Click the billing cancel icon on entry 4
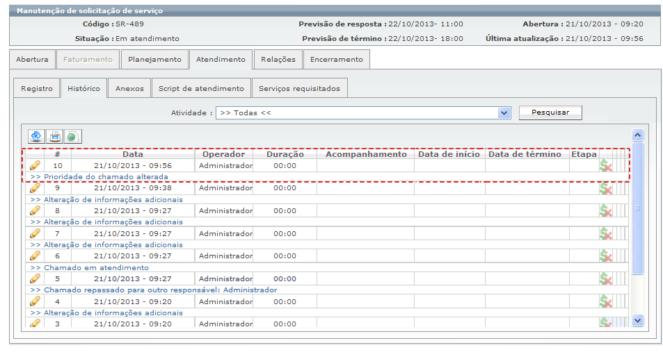Viewport: 663px width, 359px height. point(605,301)
